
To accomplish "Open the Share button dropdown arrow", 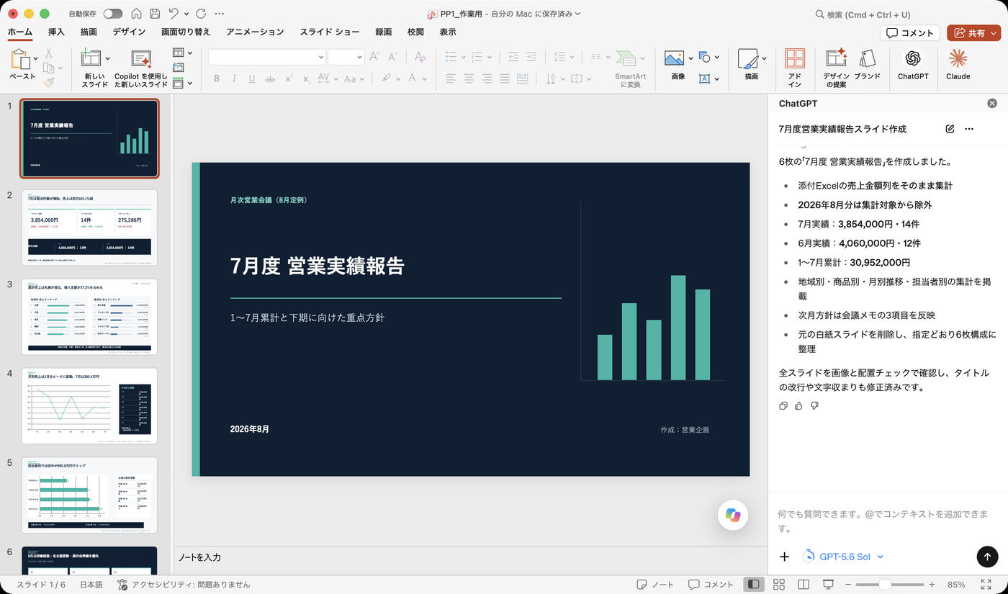I will [994, 33].
